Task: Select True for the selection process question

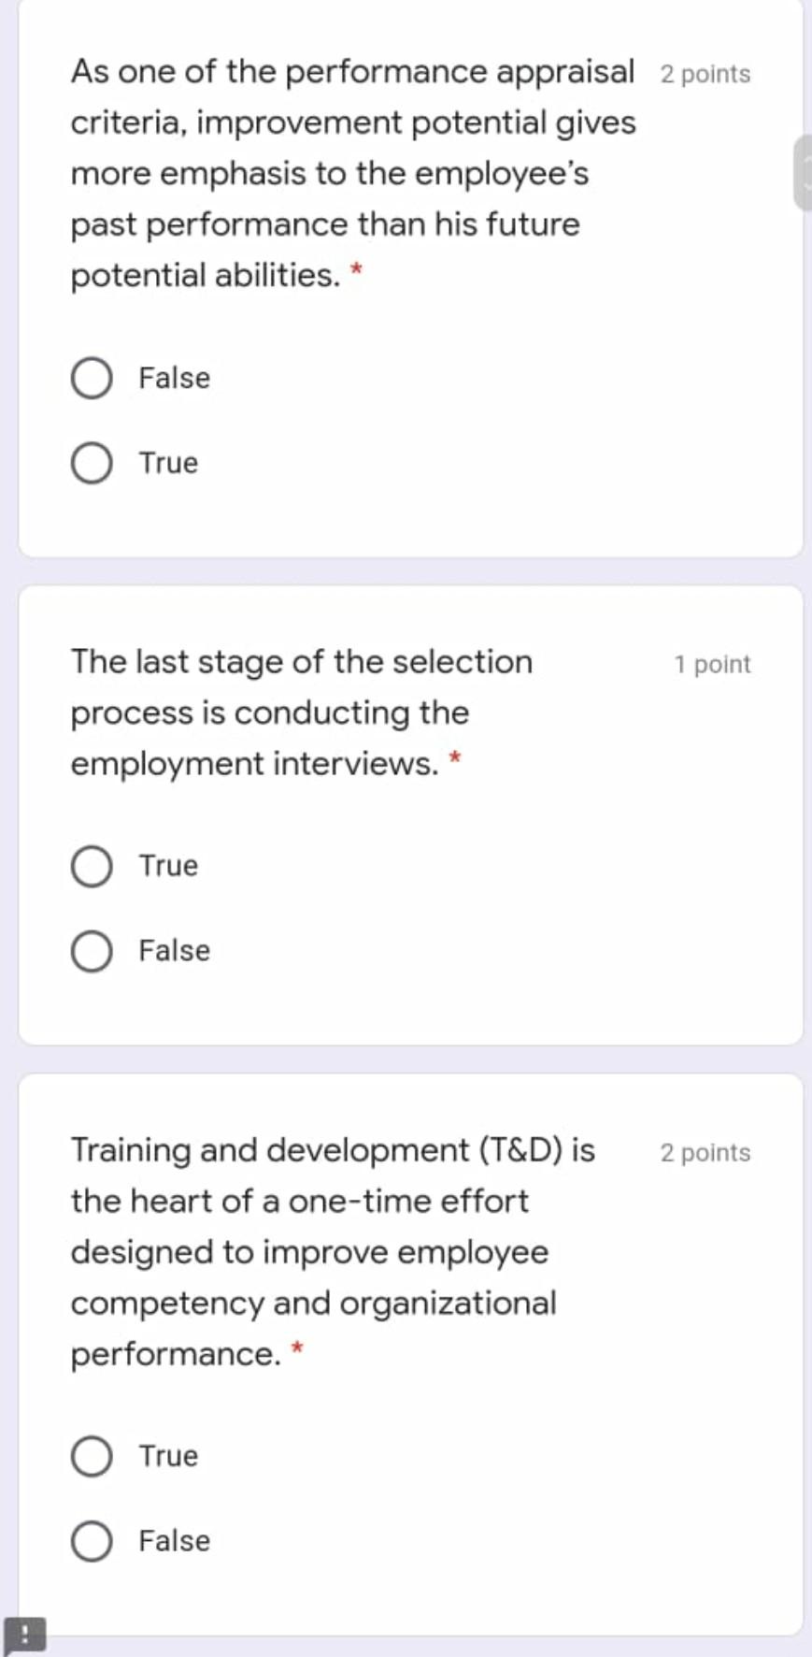Action: pos(92,865)
